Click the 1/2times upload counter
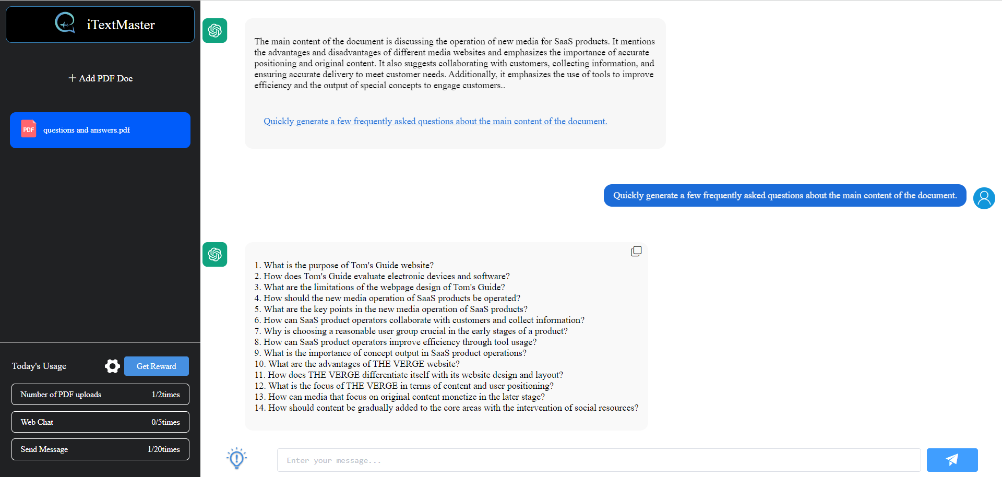Image resolution: width=1002 pixels, height=477 pixels. 165,394
